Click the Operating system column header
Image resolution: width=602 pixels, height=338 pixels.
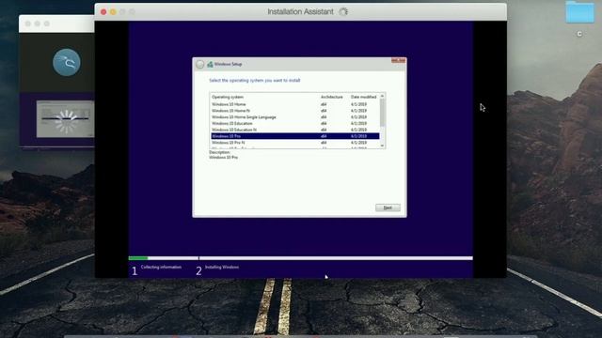228,97
